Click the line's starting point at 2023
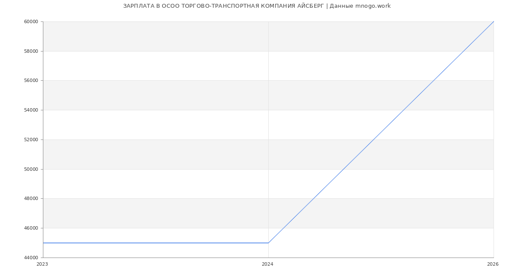515x279 pixels. (x=43, y=243)
